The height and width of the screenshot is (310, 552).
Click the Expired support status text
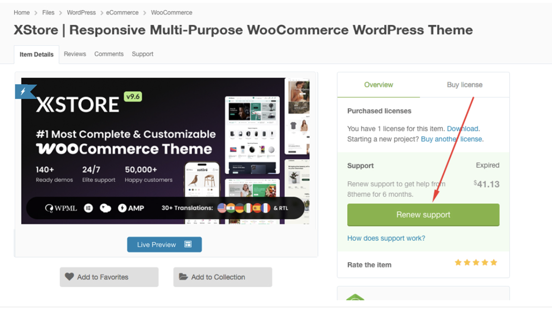488,165
